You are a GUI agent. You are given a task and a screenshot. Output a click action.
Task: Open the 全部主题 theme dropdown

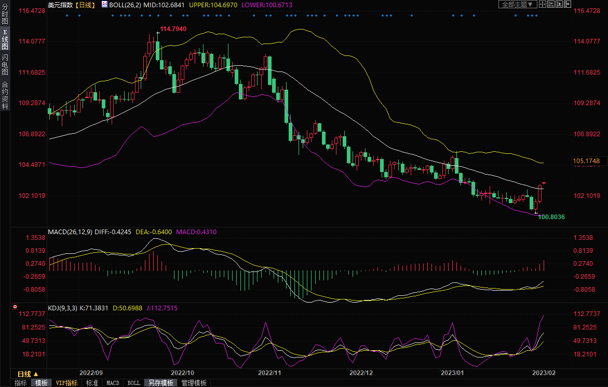(x=517, y=4)
